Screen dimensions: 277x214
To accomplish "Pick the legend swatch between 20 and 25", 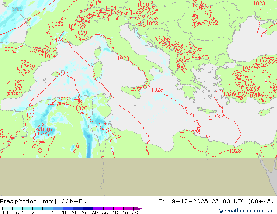I will pyautogui.click(x=78, y=208).
